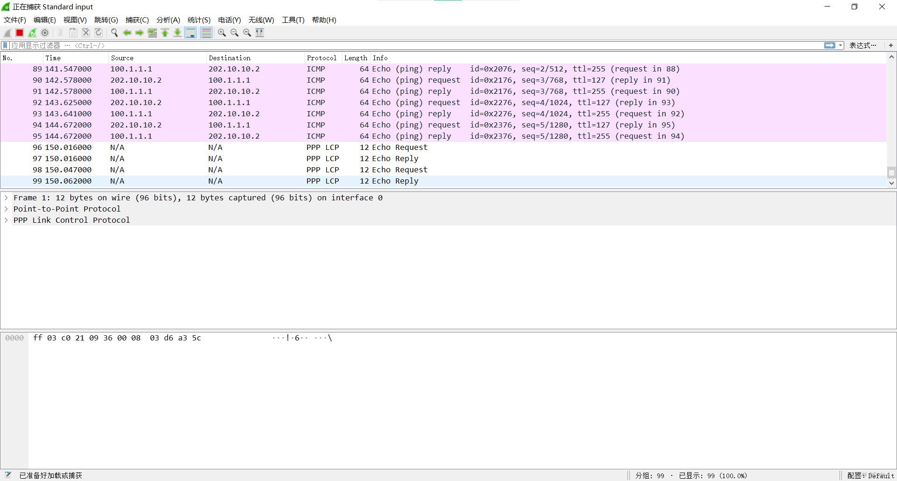Select packet 89 ICMP reply row
This screenshot has height=481, width=897.
tap(443, 69)
